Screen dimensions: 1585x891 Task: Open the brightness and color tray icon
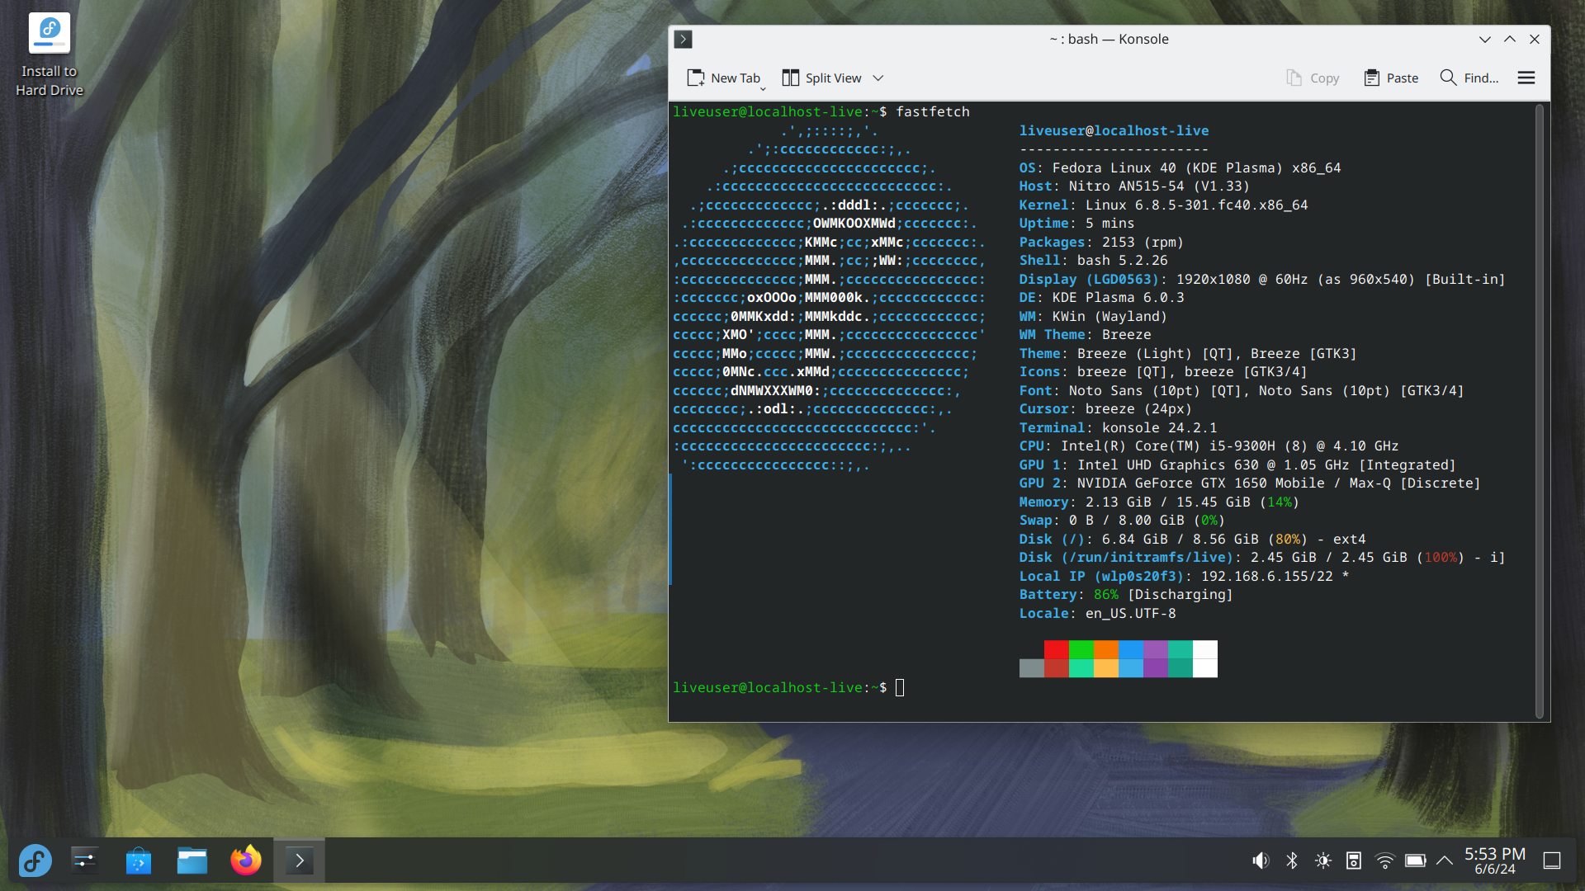(x=1323, y=860)
